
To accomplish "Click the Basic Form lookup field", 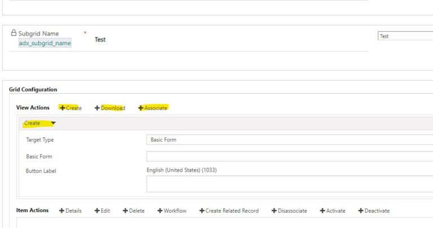I will tap(289, 156).
